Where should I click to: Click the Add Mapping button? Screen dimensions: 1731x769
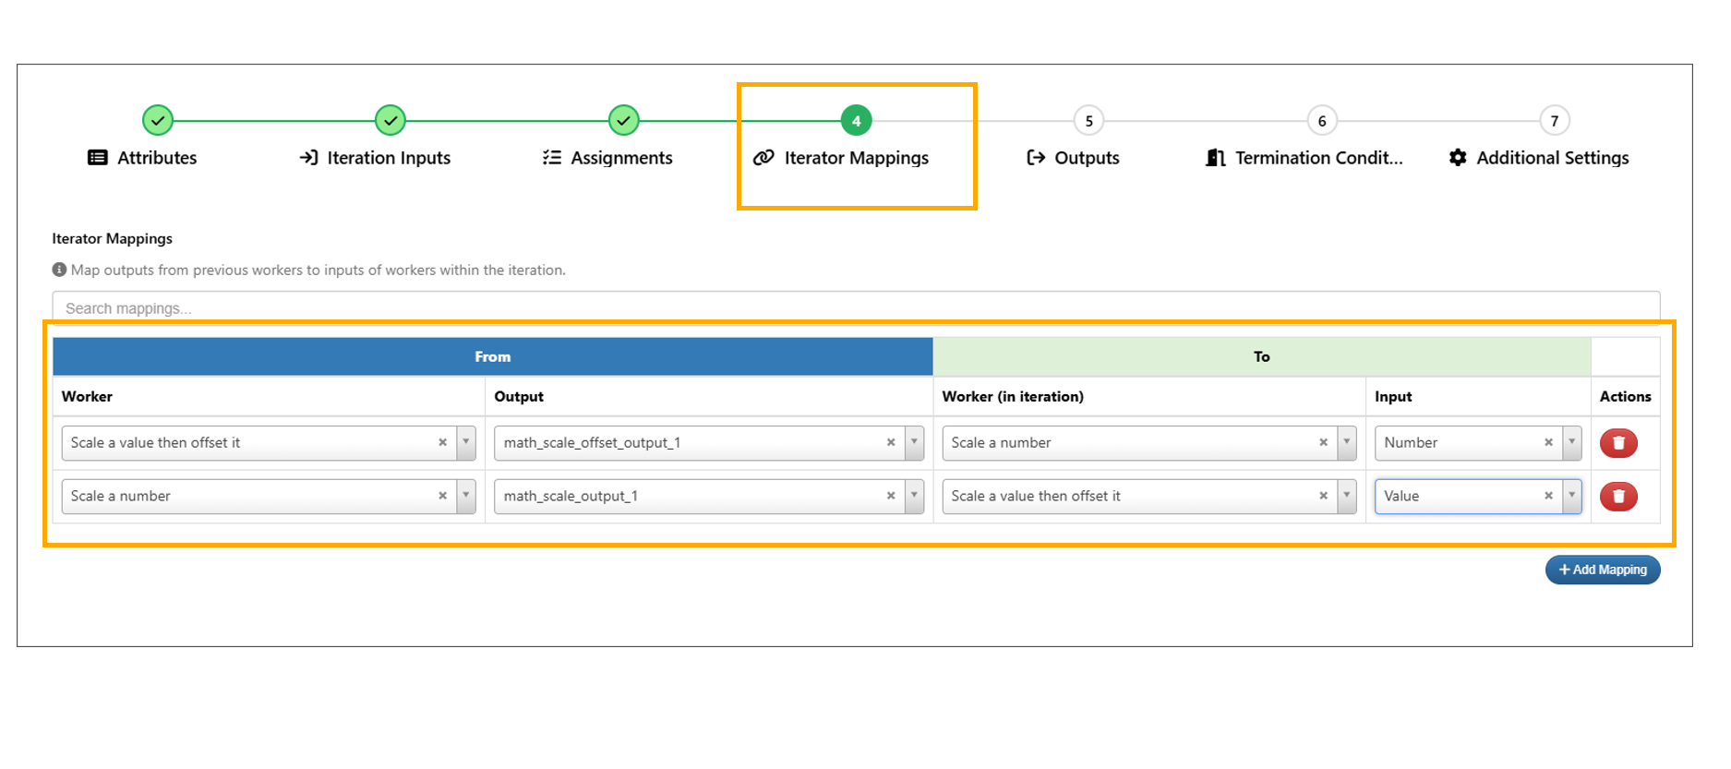click(1603, 571)
